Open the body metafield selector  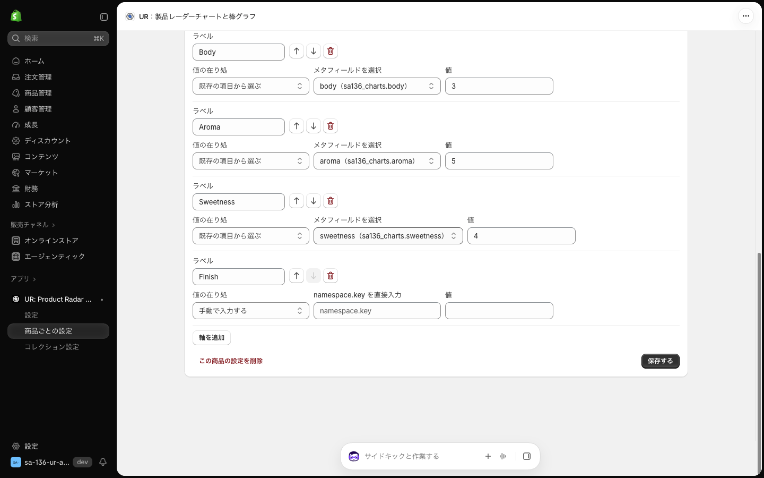[377, 86]
